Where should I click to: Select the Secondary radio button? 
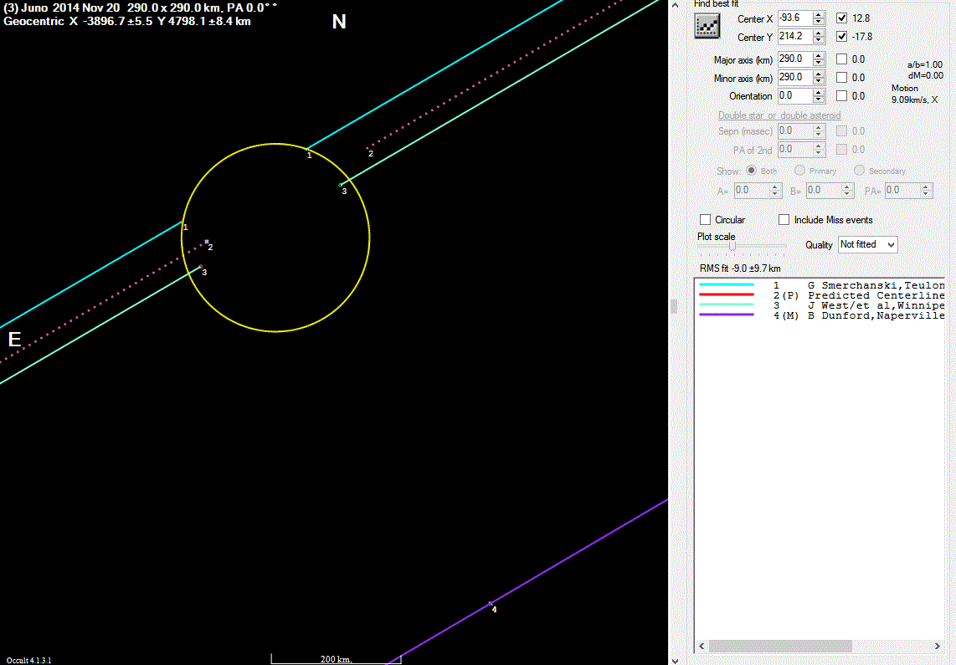859,171
